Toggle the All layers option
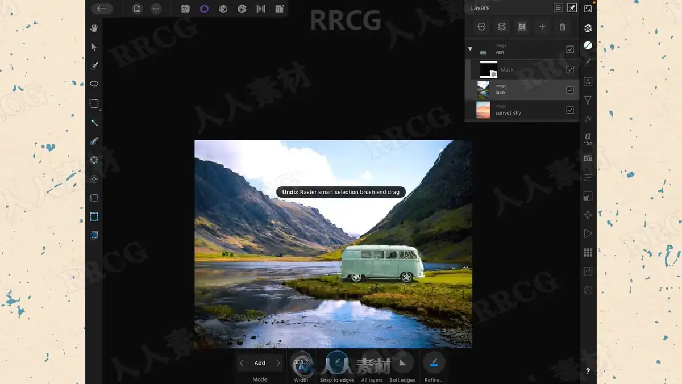The height and width of the screenshot is (384, 682). 372,362
